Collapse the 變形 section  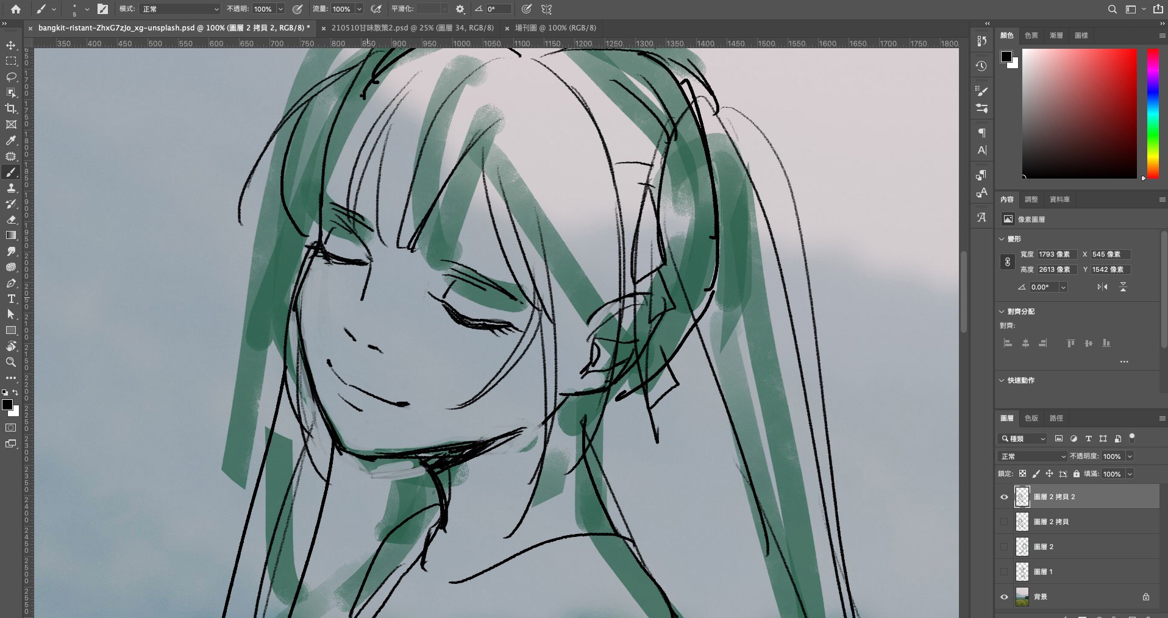coord(1002,239)
